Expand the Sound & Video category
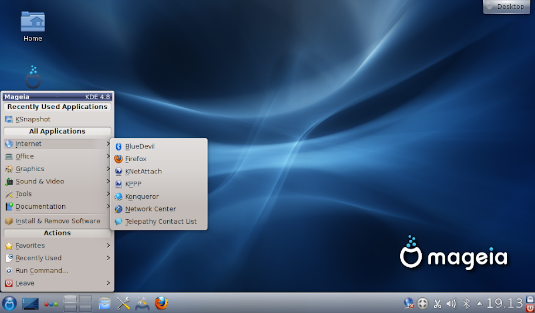 (x=57, y=181)
